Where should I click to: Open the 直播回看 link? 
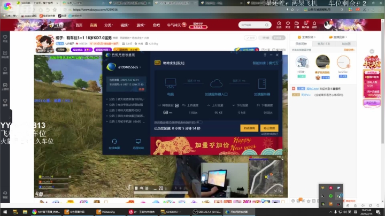click(338, 37)
